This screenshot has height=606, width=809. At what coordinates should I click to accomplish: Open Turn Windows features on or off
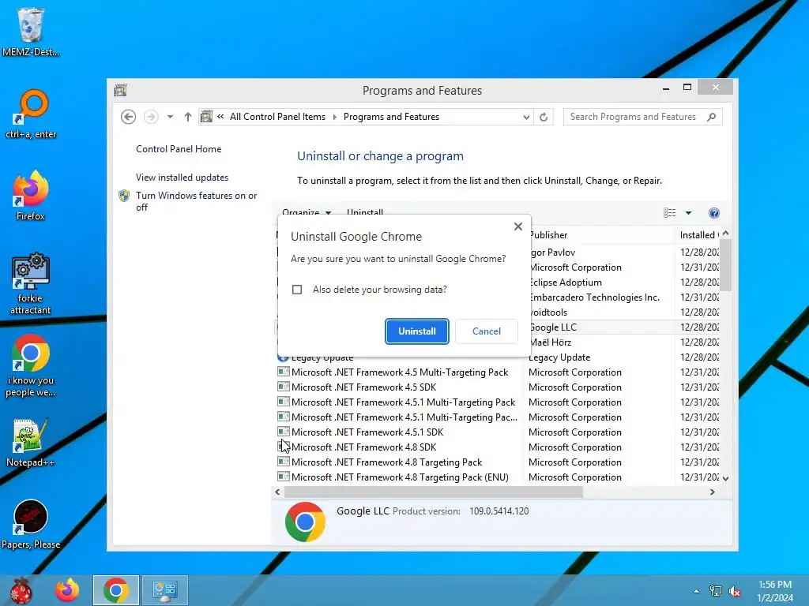(196, 201)
